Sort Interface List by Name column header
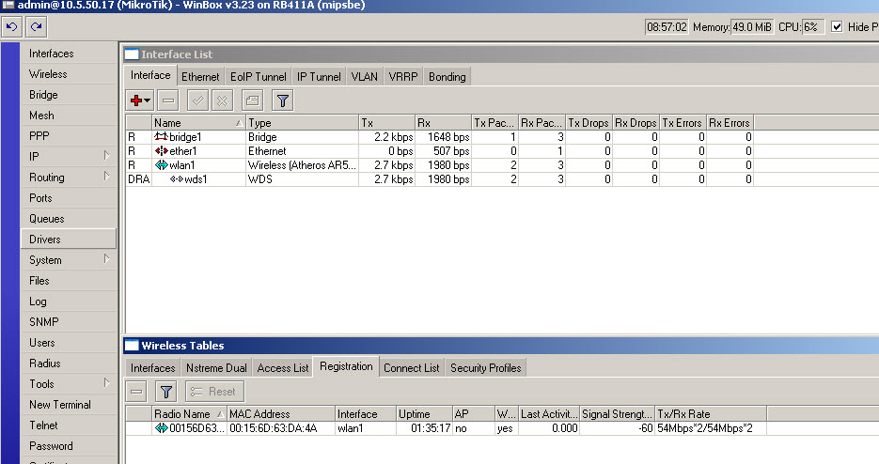879x464 pixels. pyautogui.click(x=198, y=123)
